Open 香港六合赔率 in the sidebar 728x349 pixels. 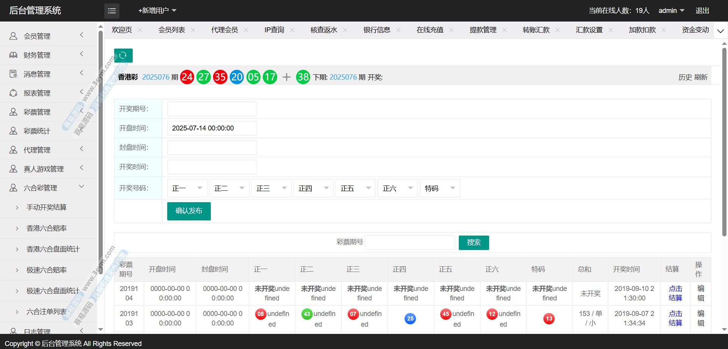tap(47, 228)
